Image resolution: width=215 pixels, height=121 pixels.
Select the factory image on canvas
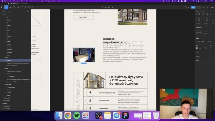[x=84, y=55]
